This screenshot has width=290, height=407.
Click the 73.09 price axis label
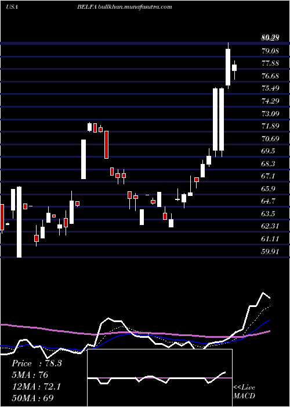tap(270, 113)
